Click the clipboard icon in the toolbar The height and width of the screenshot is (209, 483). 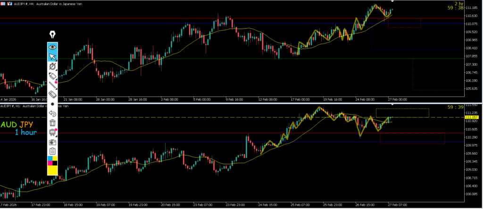pos(52,151)
